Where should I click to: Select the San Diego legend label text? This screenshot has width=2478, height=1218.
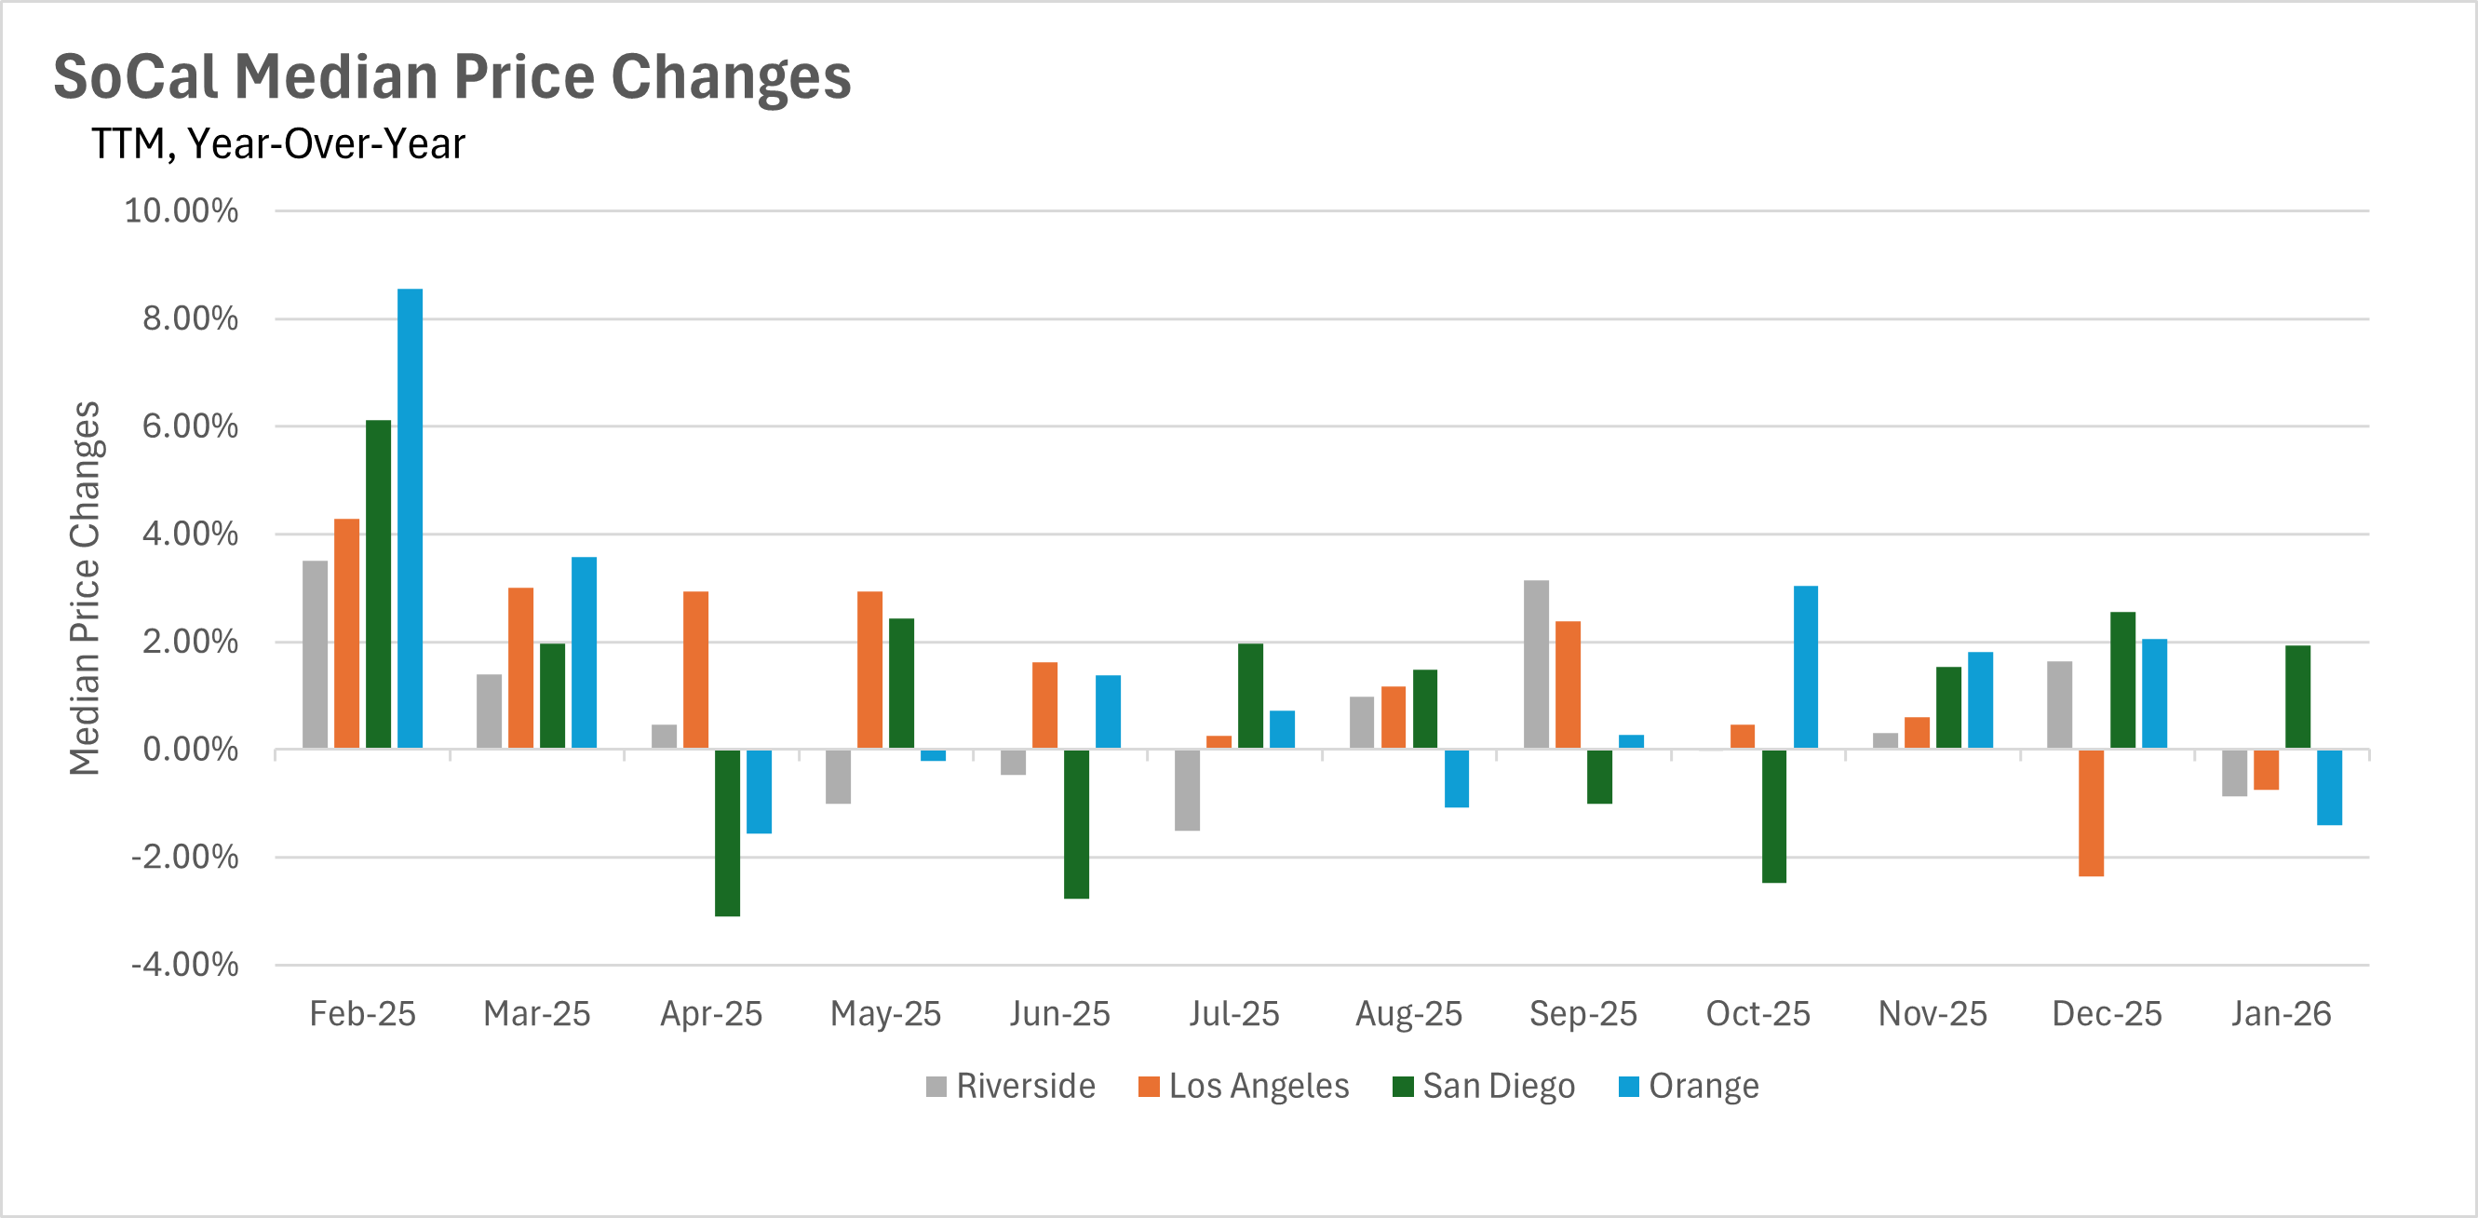point(1499,1086)
